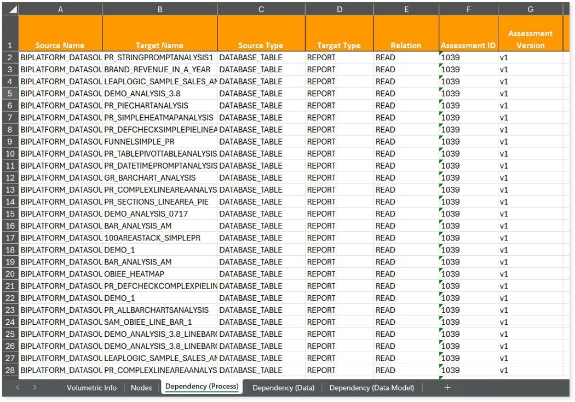575x402 pixels.
Task: Click the Select All corner triangle
Action: pyautogui.click(x=11, y=9)
